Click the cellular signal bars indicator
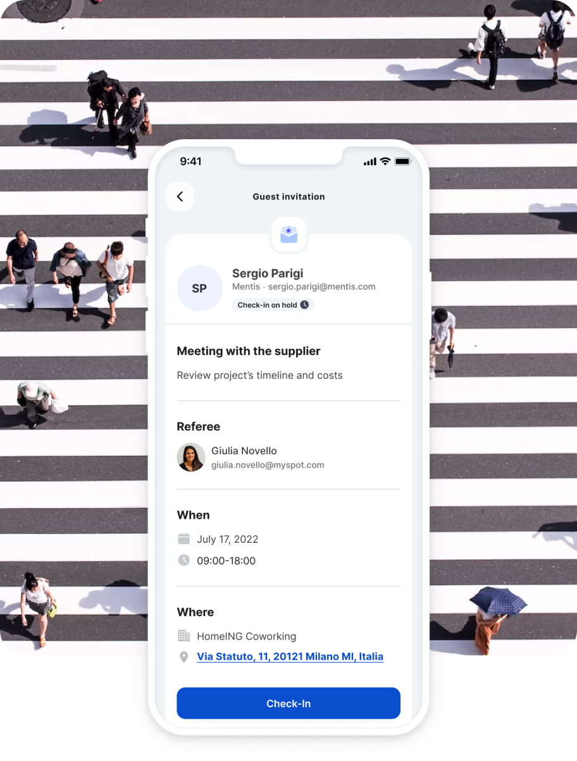 click(369, 161)
